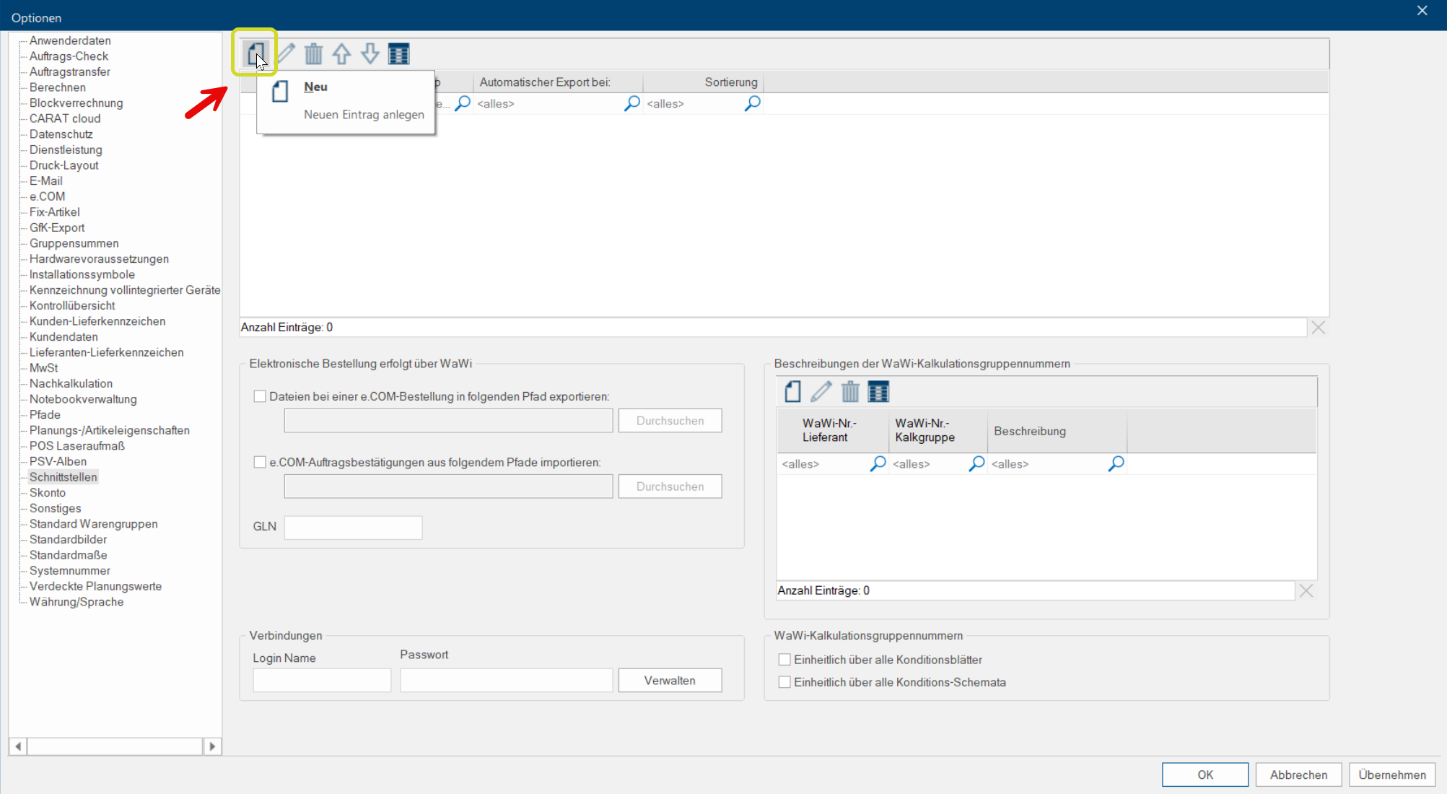Select Pfade in the options tree
Screen dimensions: 1447x794
tap(45, 414)
